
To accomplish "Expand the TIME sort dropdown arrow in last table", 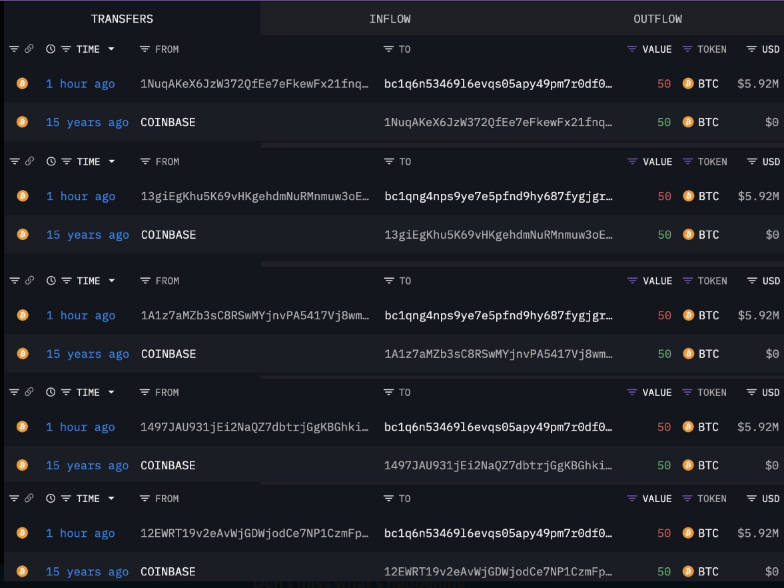I will [x=111, y=499].
